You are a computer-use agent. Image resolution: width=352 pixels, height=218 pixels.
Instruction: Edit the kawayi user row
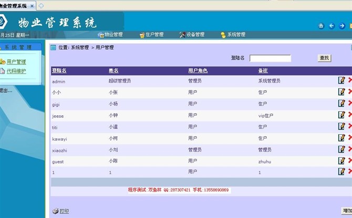click(341, 137)
